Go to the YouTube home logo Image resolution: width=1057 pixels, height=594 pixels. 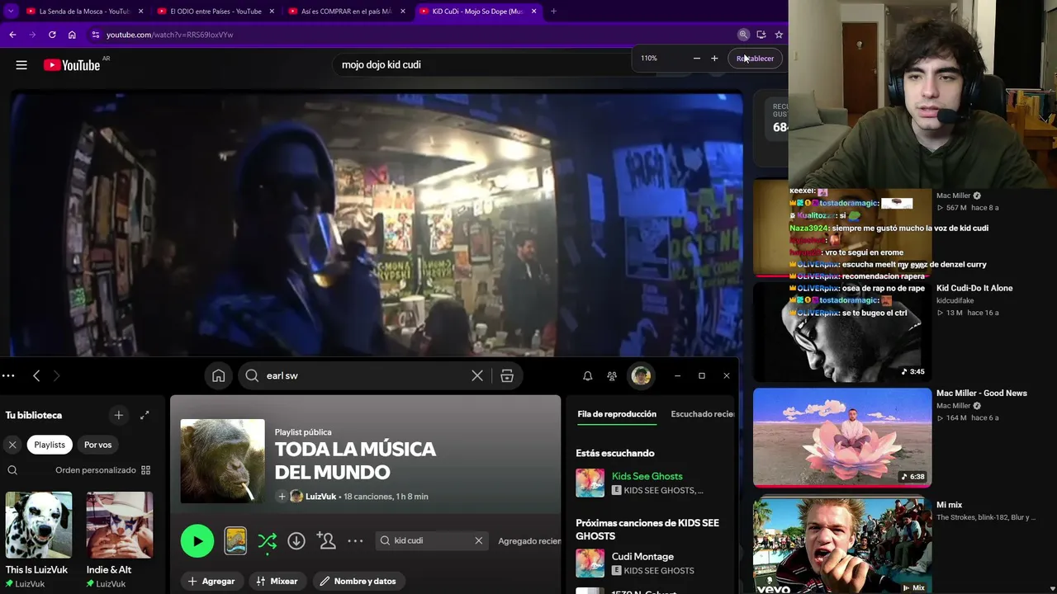click(x=72, y=65)
